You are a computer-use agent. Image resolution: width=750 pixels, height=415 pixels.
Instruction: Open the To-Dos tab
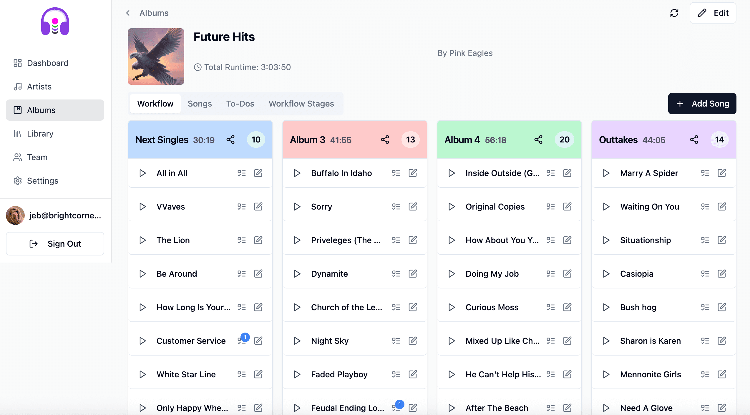click(240, 104)
